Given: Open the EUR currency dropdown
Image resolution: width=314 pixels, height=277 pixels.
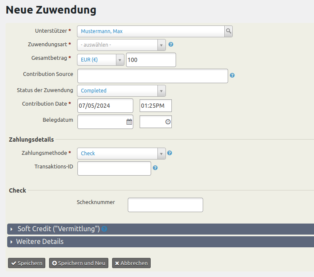Looking at the screenshot, I should tap(101, 60).
